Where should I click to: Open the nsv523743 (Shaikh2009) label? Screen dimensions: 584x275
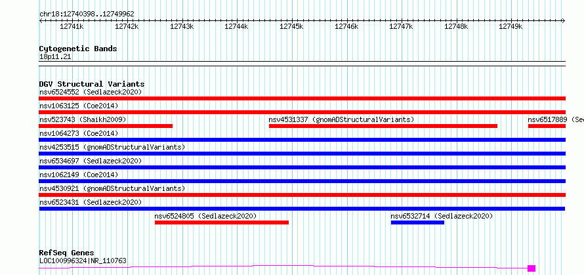[x=83, y=119]
